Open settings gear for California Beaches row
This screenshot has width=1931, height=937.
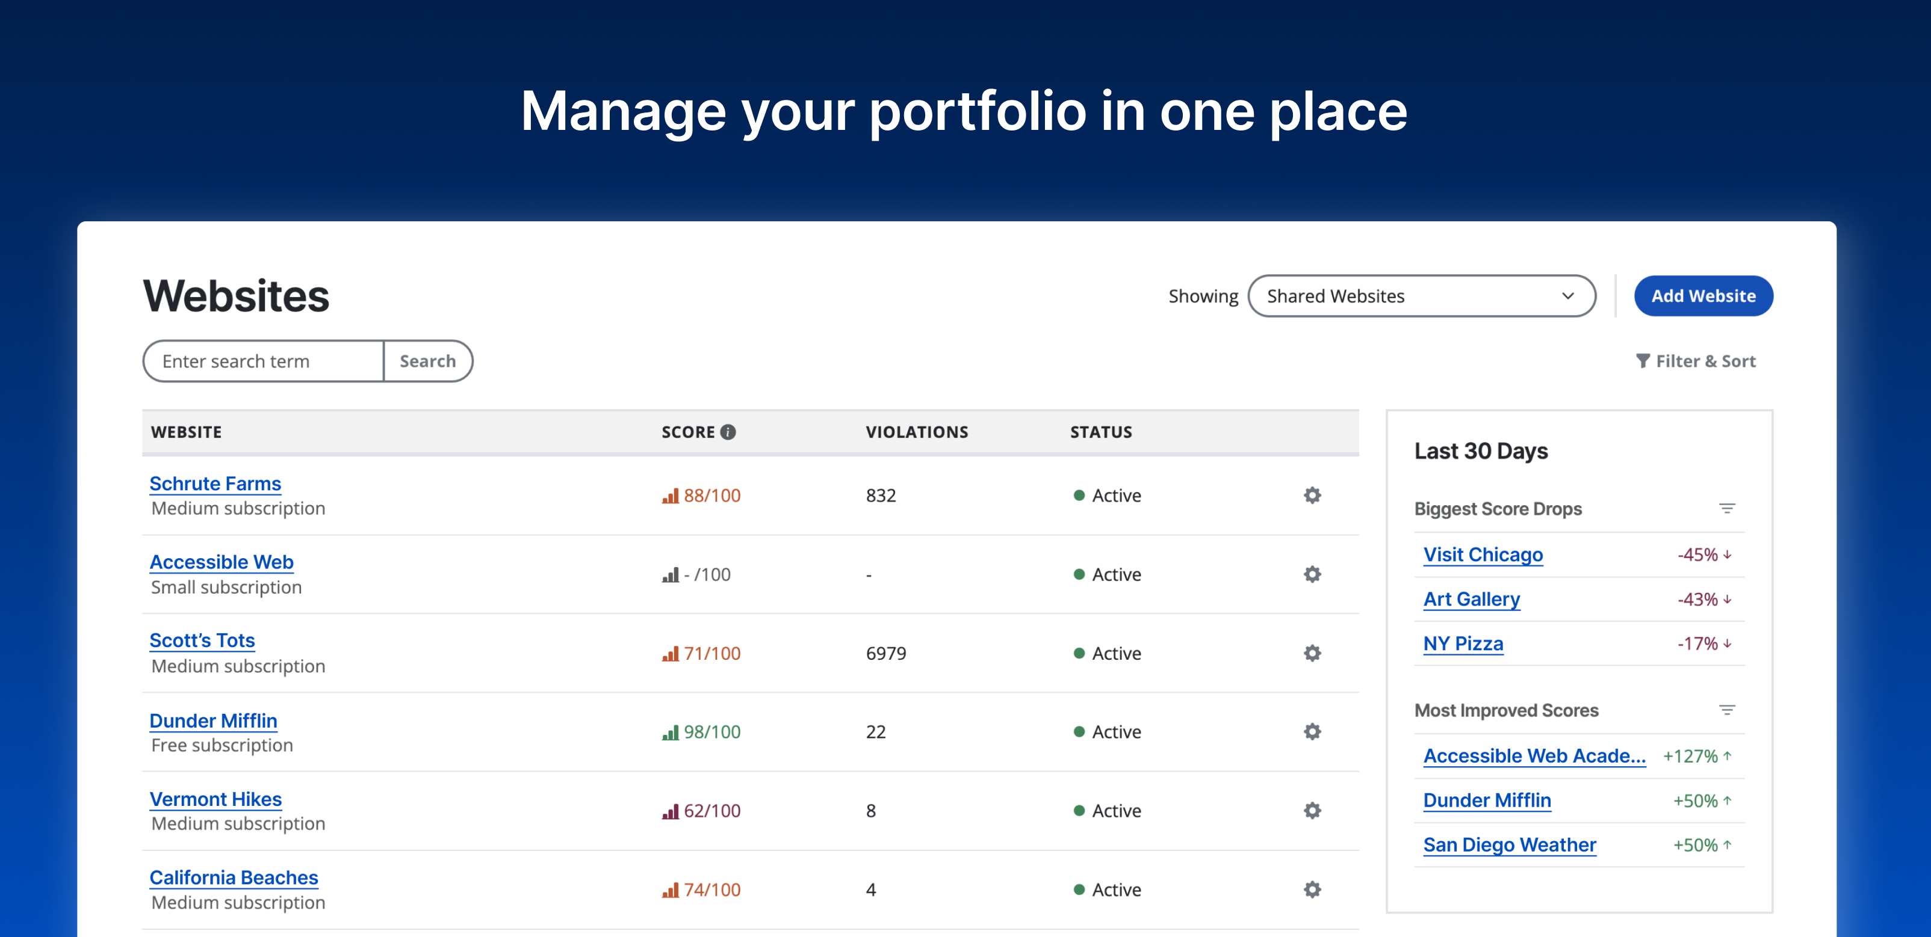coord(1312,889)
